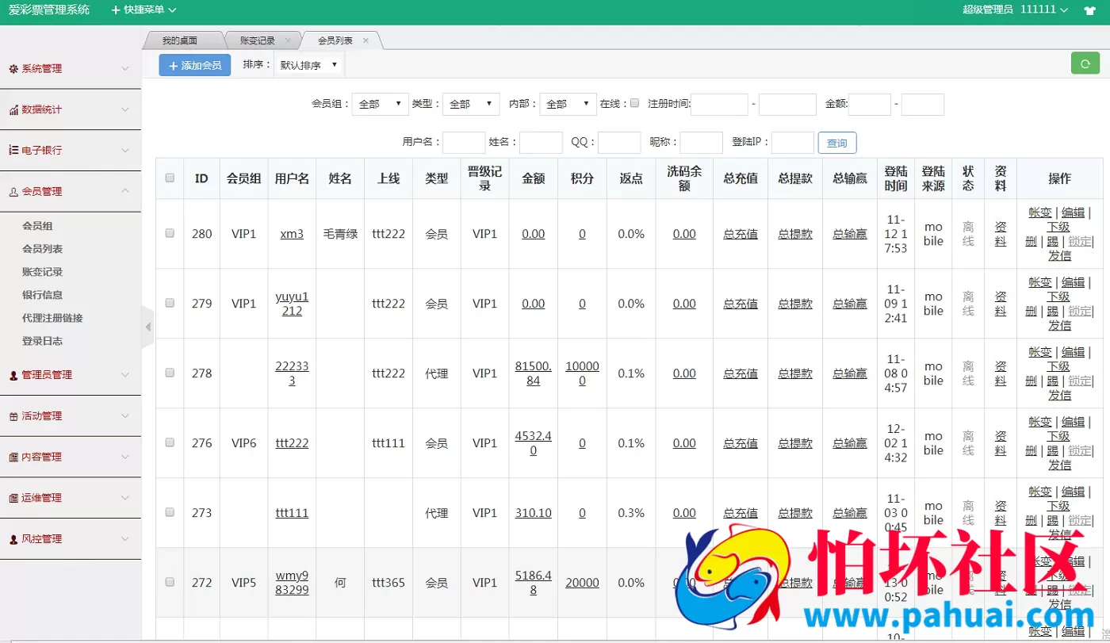Open the 111111 user account dropdown

pyautogui.click(x=1044, y=10)
